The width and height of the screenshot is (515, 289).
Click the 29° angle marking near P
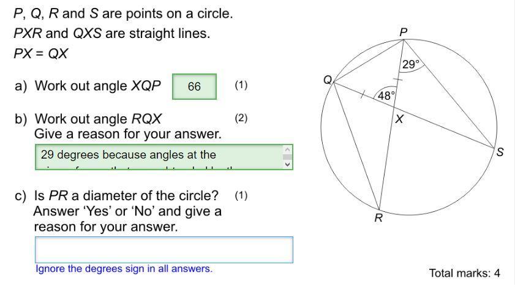[411, 64]
